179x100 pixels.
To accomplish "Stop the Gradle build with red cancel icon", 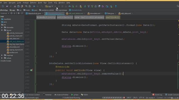I will click(x=124, y=97).
